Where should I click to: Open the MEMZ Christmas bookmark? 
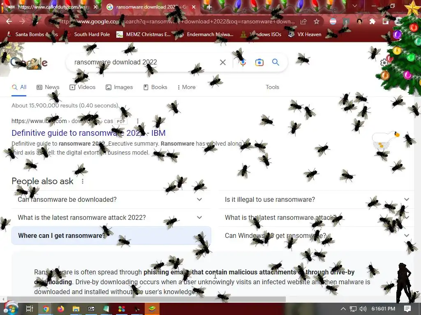143,34
